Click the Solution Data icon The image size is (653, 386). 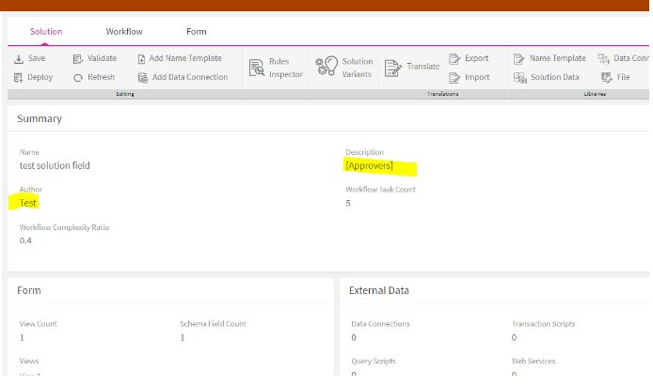[x=519, y=78]
